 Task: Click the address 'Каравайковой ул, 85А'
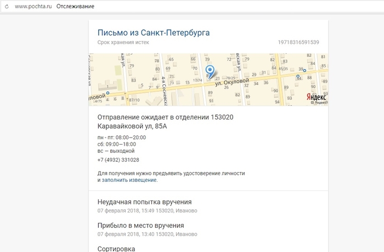[132, 127]
